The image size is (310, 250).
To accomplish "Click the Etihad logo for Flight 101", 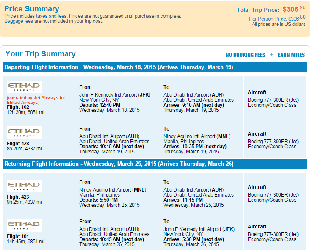I will click(x=24, y=225).
